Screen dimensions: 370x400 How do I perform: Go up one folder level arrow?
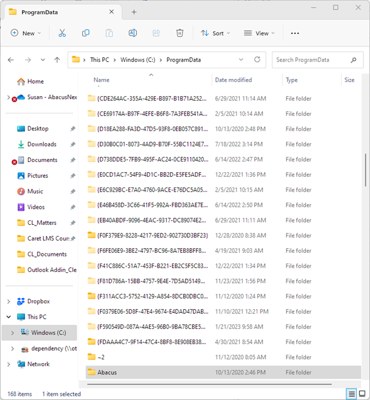pos(57,60)
